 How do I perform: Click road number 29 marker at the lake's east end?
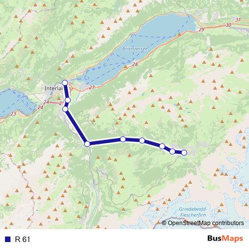pyautogui.click(x=201, y=30)
